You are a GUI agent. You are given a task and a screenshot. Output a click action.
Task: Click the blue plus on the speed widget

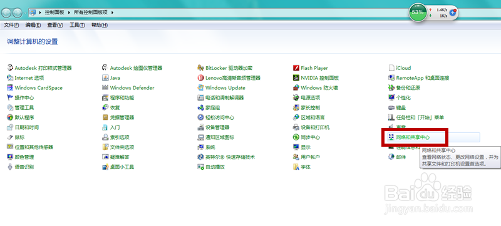point(452,12)
